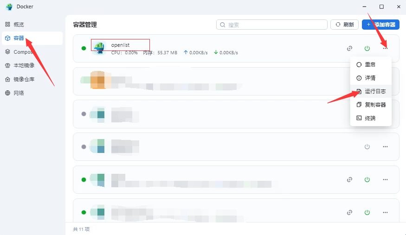Toggle the green power button in bottom row
This screenshot has height=235, width=406.
367,212
